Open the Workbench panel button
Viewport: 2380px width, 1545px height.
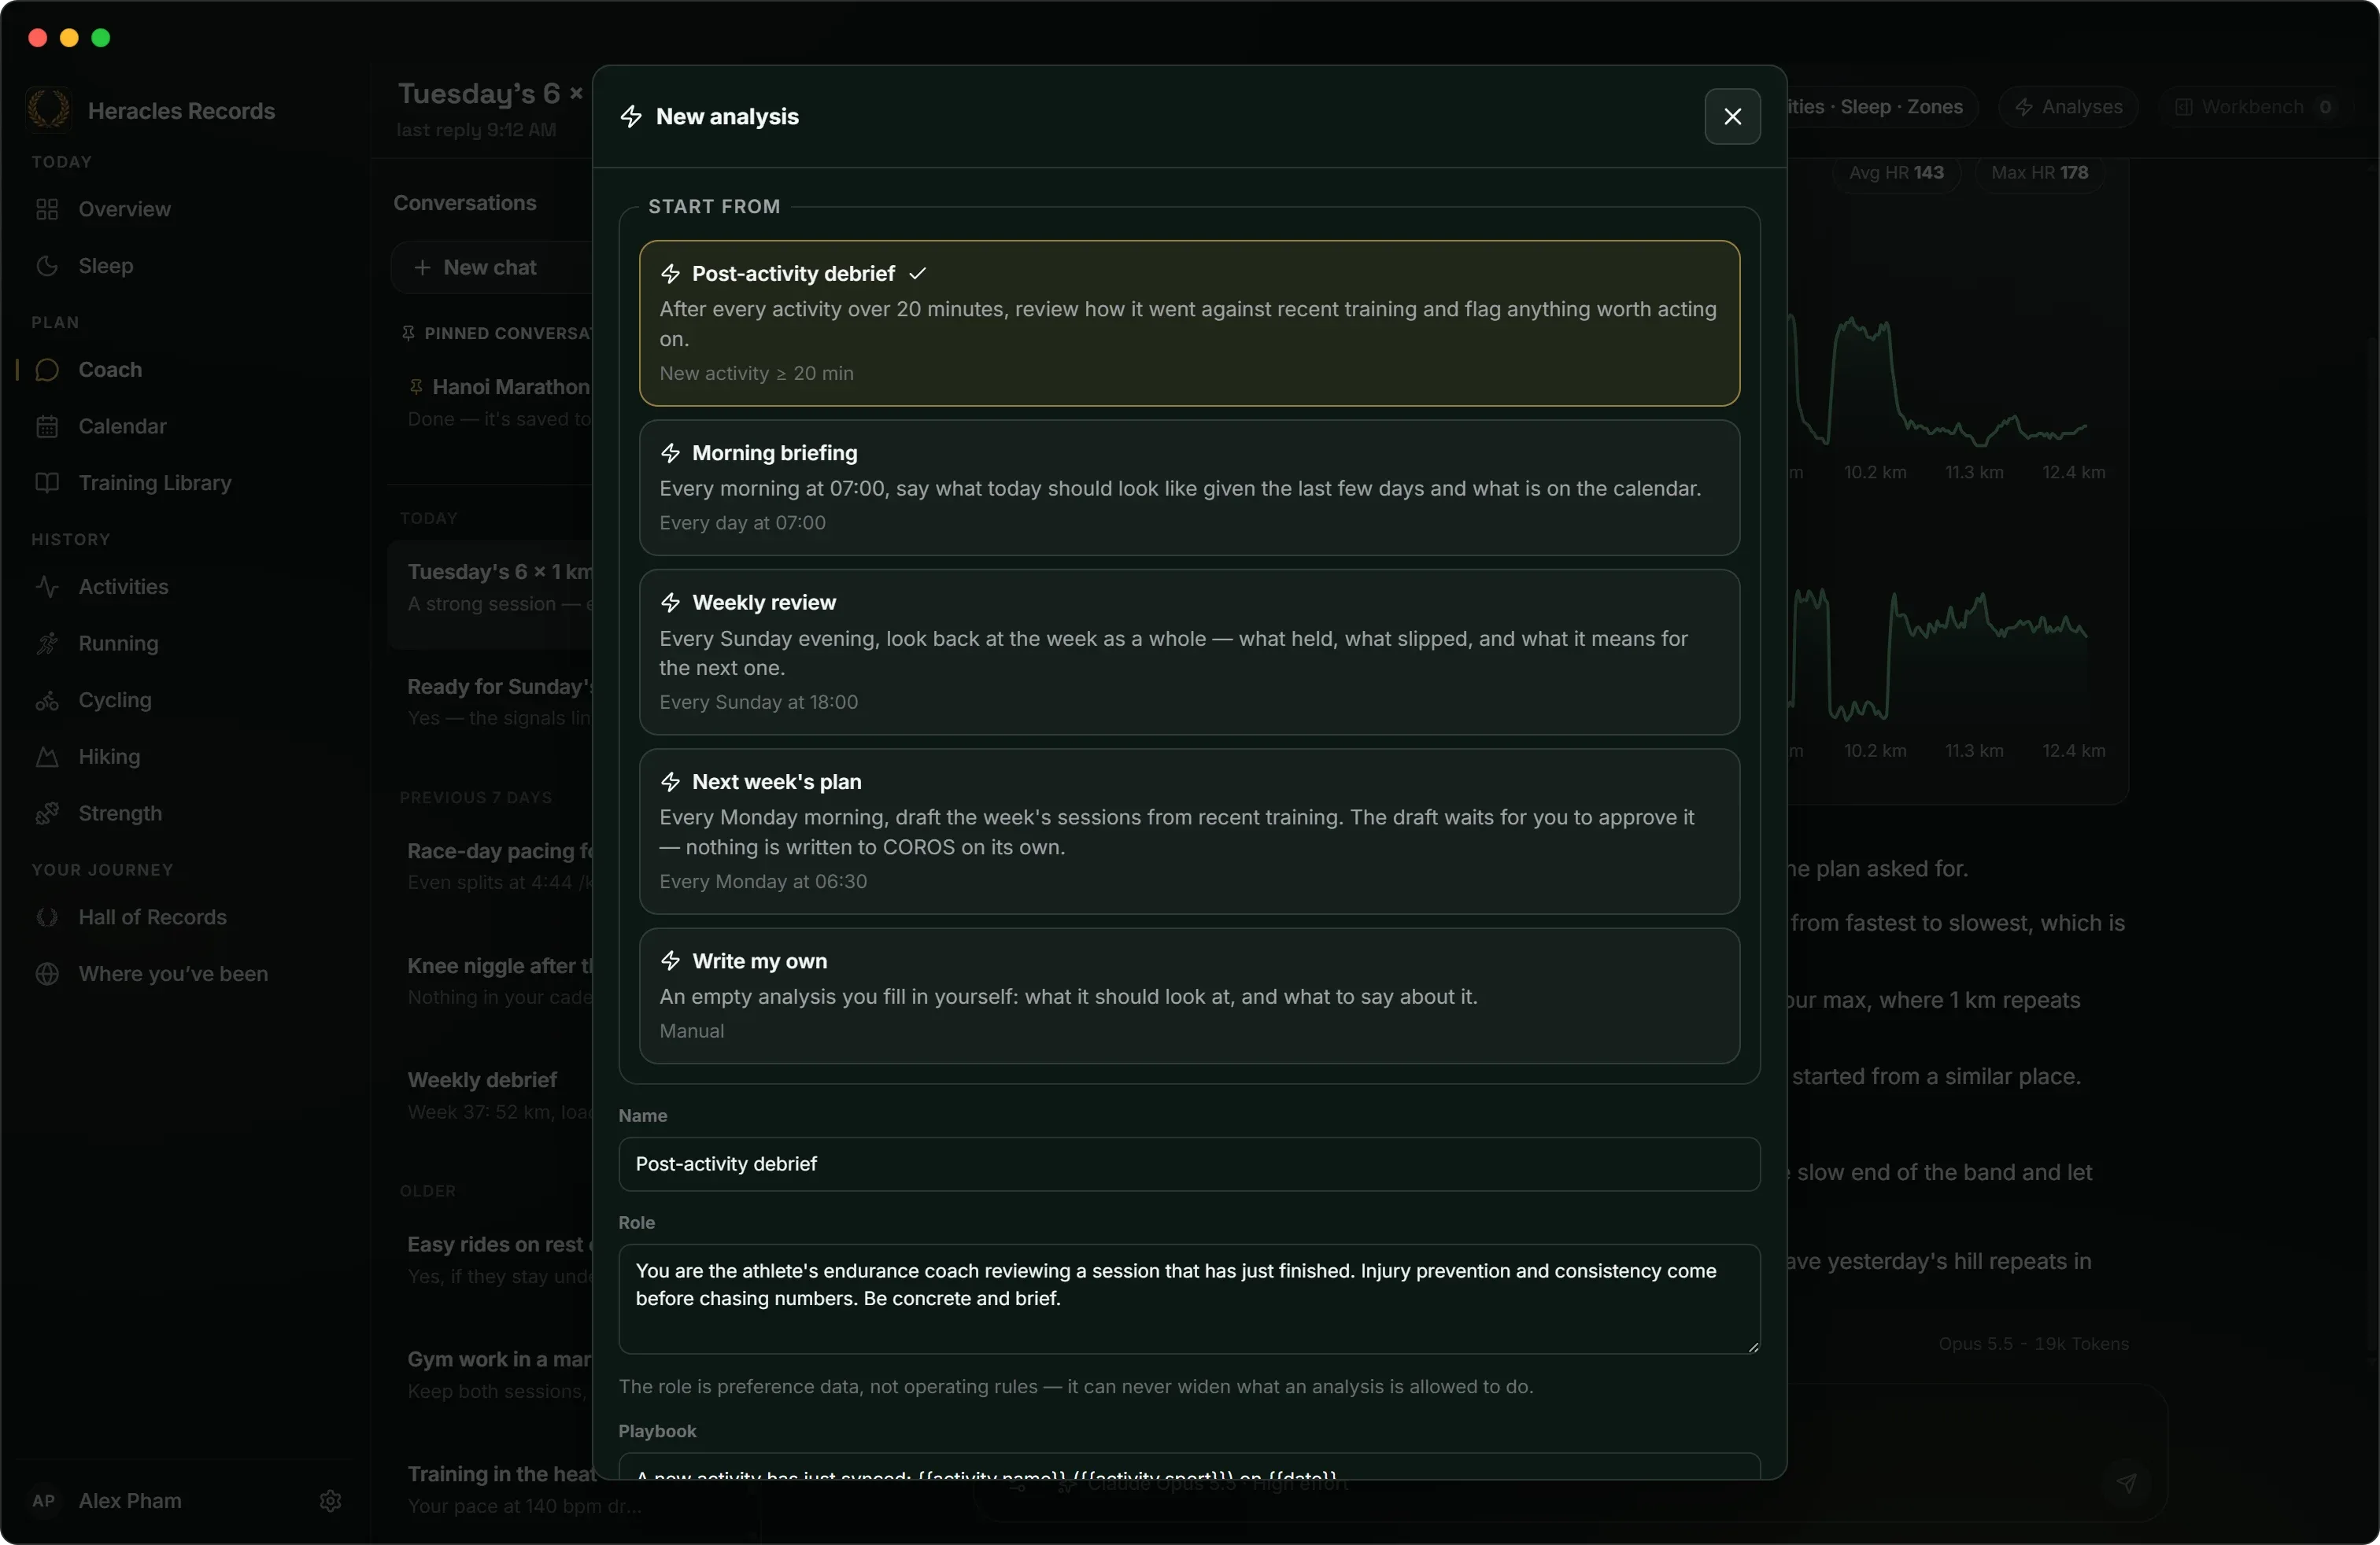[x=2254, y=107]
